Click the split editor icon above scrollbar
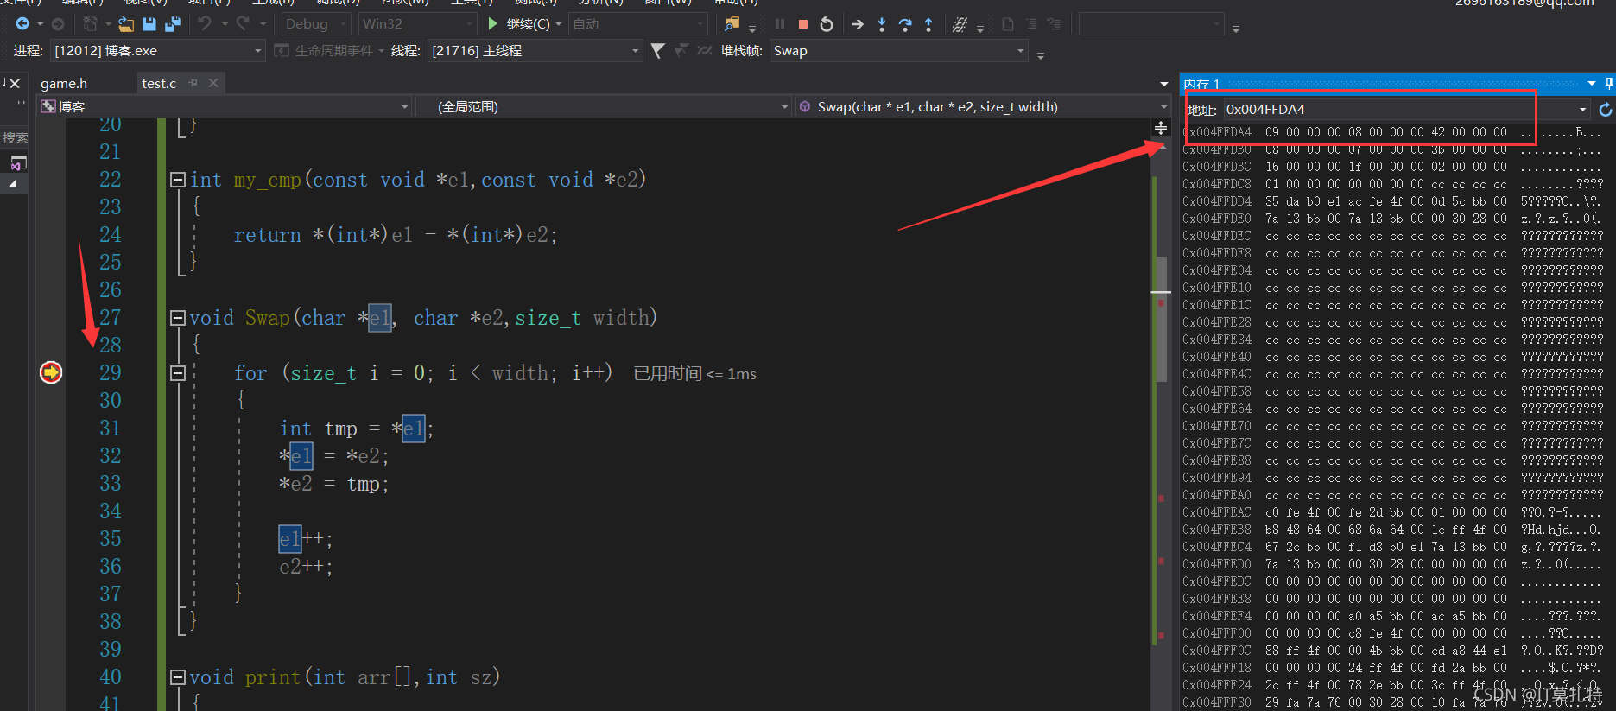The height and width of the screenshot is (711, 1616). pyautogui.click(x=1161, y=128)
